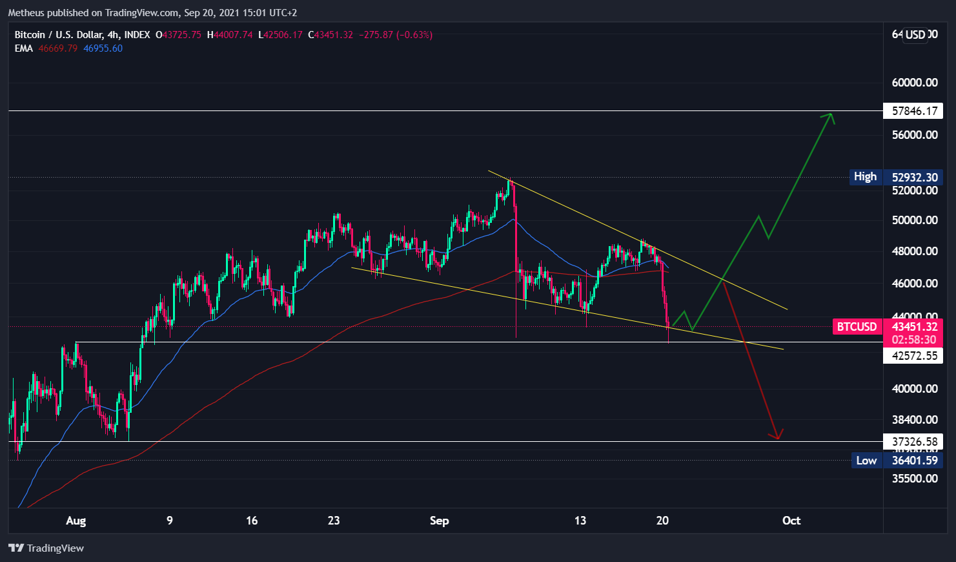Select the 42572.55 price level label
Image resolution: width=956 pixels, height=562 pixels.
[x=913, y=356]
